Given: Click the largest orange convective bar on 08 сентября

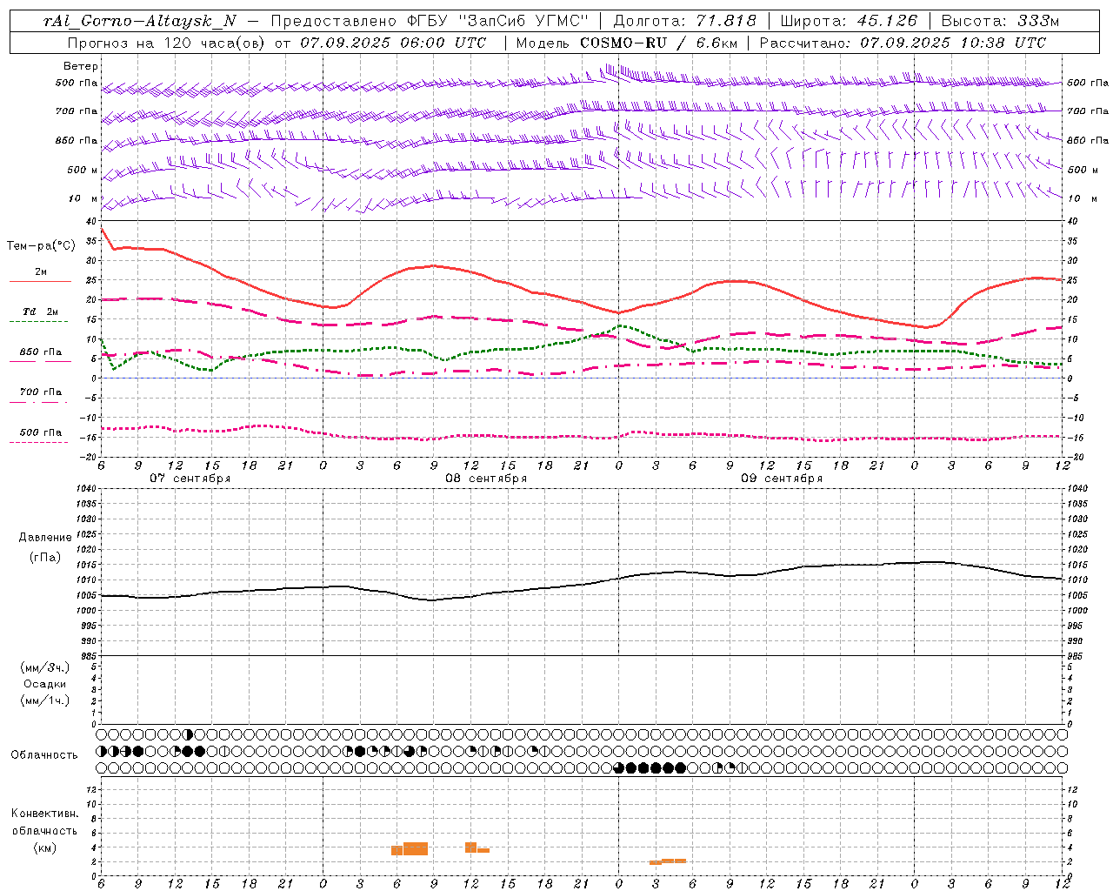Looking at the screenshot, I should (x=416, y=848).
